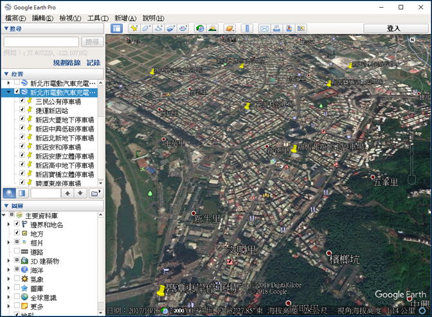Open the 檢視 menu
This screenshot has height=317, width=432.
[70, 19]
